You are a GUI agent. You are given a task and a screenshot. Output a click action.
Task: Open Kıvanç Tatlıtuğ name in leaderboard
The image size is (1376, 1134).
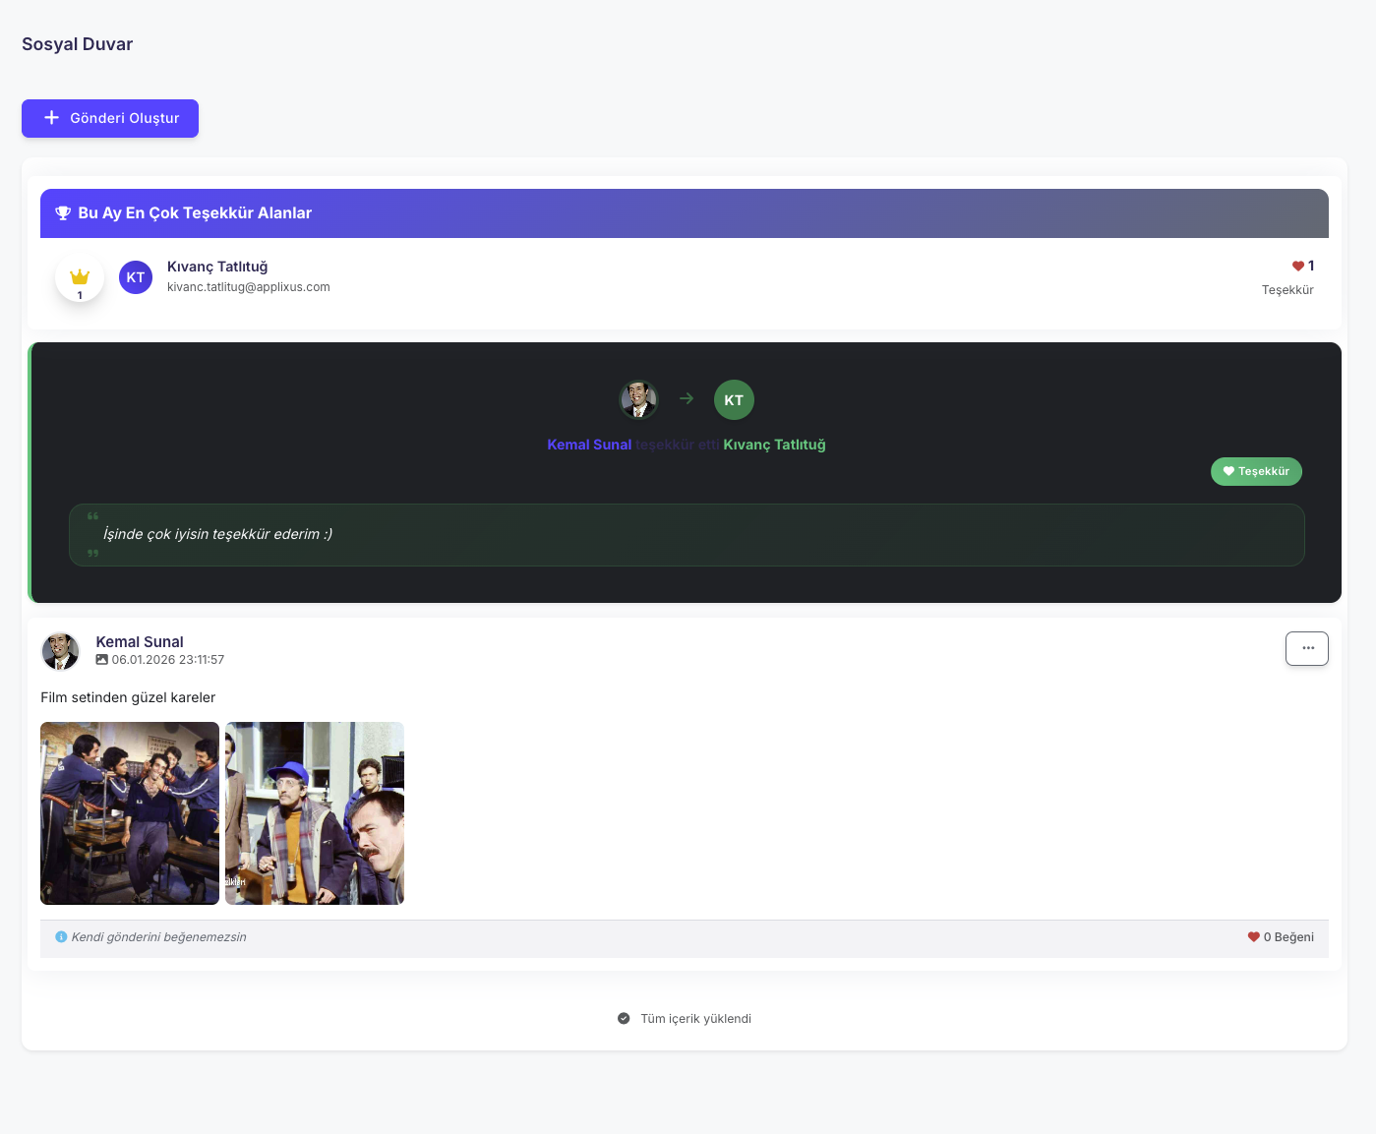(217, 267)
